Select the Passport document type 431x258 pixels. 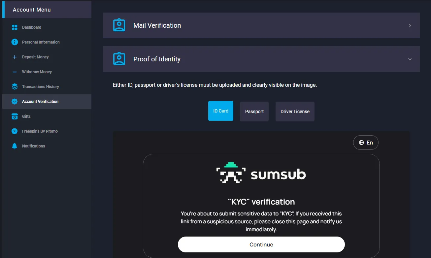point(254,112)
